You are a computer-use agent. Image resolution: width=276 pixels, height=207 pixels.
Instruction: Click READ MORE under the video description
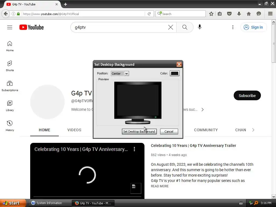point(160,186)
